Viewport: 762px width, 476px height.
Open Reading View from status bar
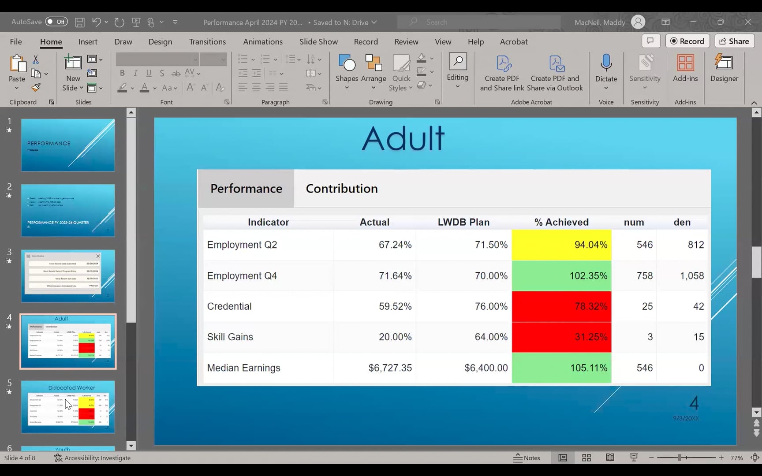(610, 458)
